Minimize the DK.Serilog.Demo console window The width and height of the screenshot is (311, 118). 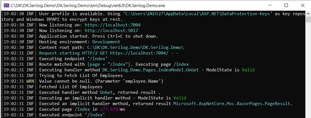pyautogui.click(x=269, y=5)
